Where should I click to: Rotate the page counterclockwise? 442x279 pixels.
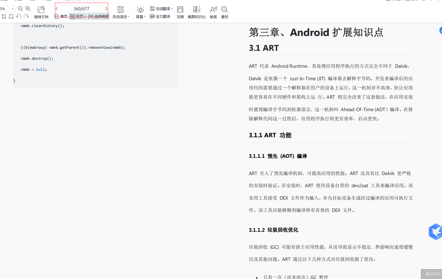click(19, 16)
